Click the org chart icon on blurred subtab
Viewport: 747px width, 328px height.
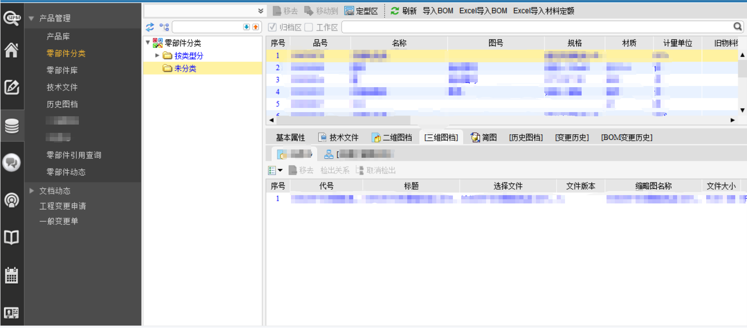pyautogui.click(x=329, y=154)
